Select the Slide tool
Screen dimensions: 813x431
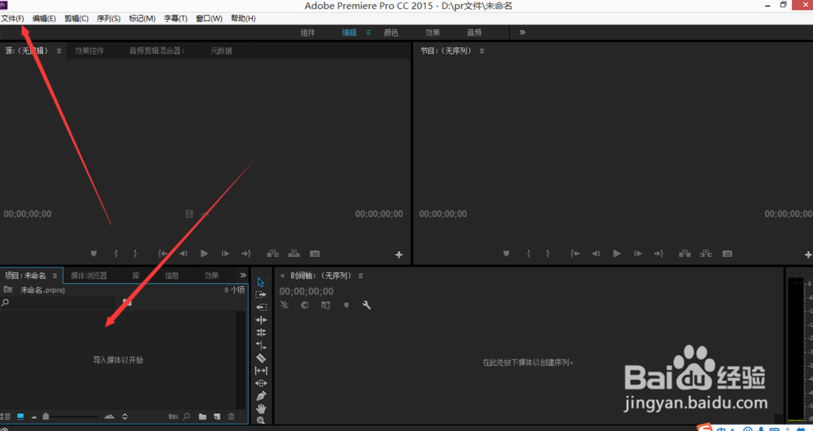point(261,383)
